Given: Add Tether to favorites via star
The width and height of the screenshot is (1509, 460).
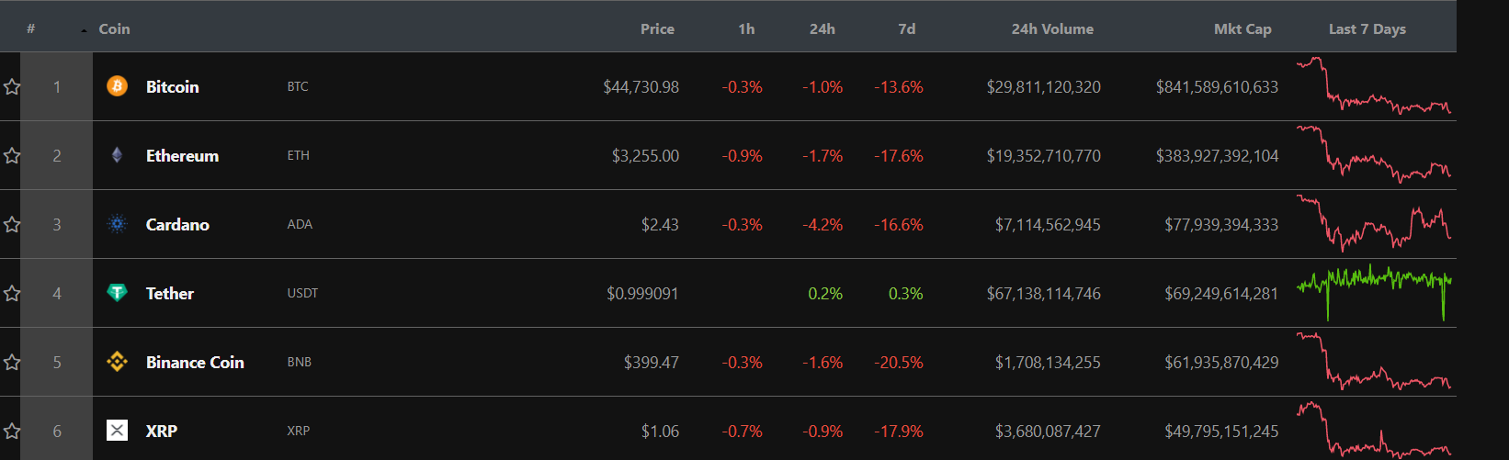Looking at the screenshot, I should [x=12, y=293].
